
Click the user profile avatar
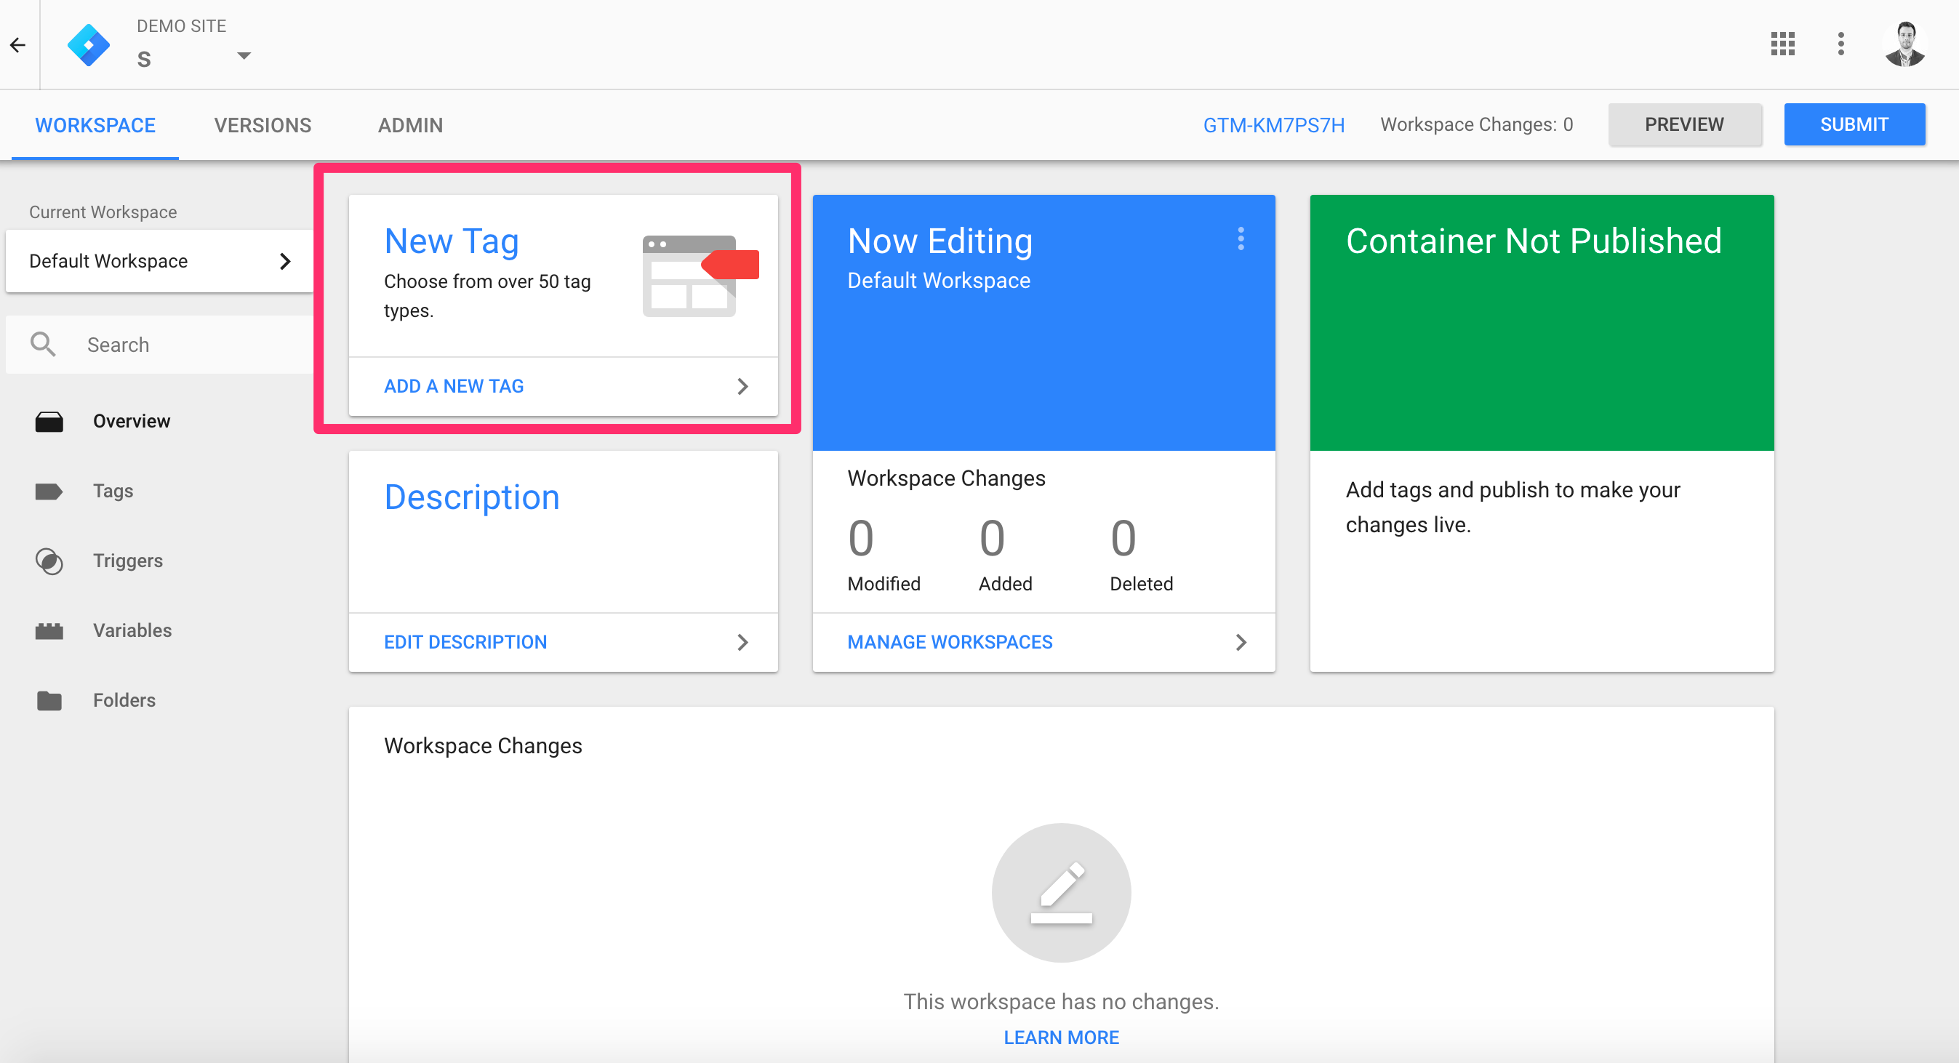coord(1905,44)
